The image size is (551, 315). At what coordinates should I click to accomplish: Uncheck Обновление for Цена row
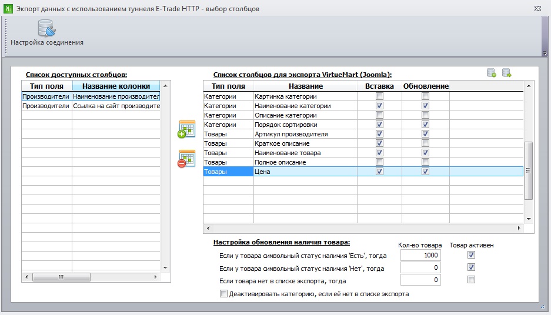tap(425, 172)
